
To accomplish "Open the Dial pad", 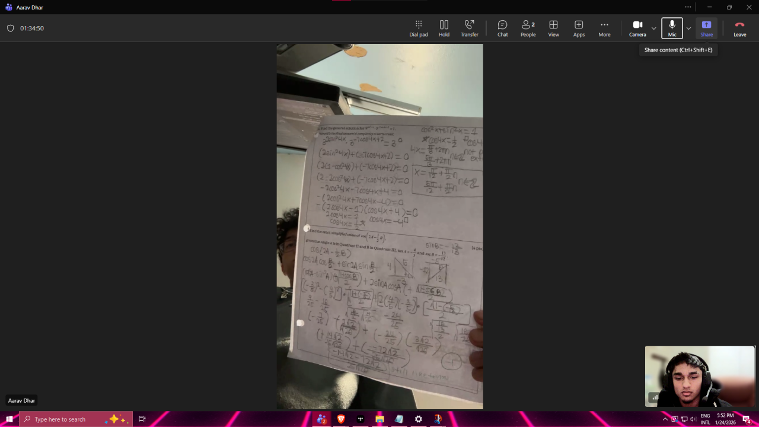I will (418, 28).
